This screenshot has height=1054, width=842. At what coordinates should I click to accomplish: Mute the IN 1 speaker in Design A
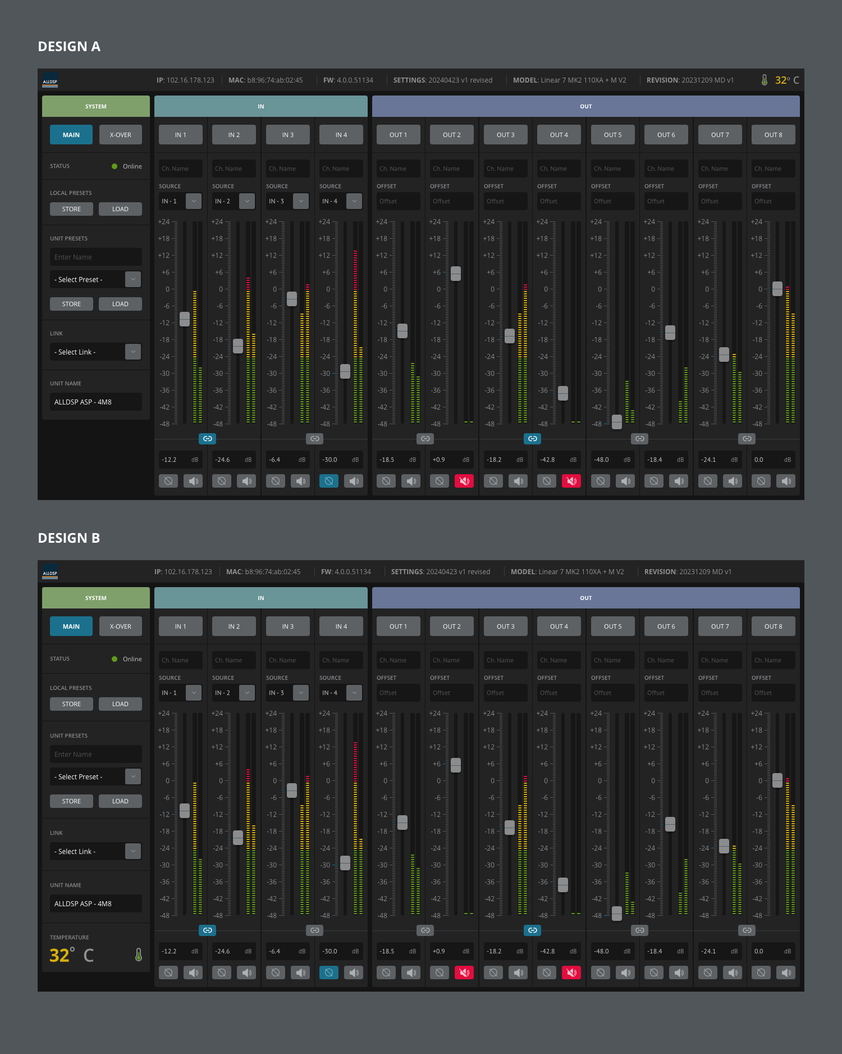tap(193, 481)
